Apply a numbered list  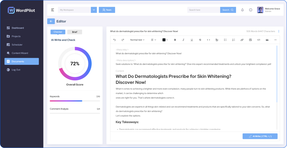coord(233,39)
